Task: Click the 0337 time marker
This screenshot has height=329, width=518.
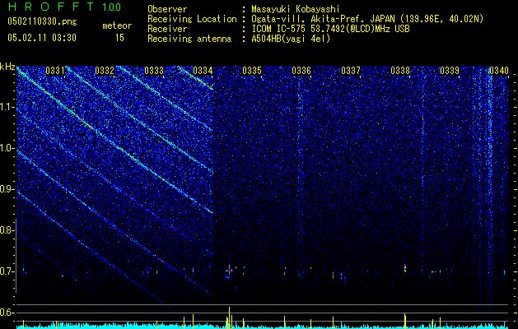Action: tap(351, 71)
